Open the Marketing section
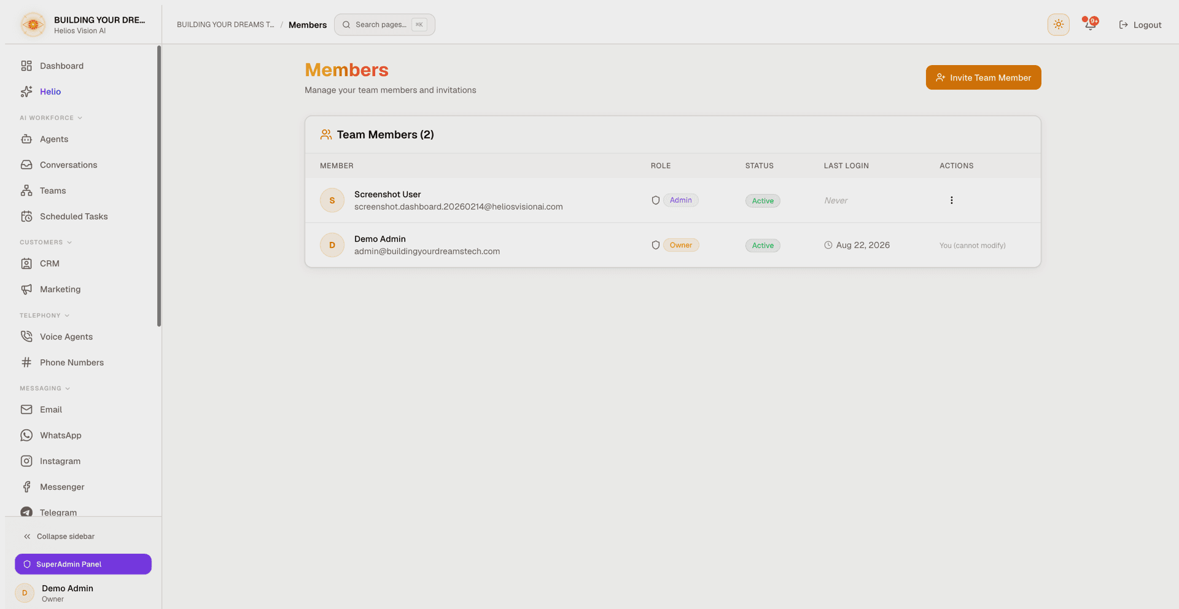This screenshot has width=1179, height=609. point(83,290)
